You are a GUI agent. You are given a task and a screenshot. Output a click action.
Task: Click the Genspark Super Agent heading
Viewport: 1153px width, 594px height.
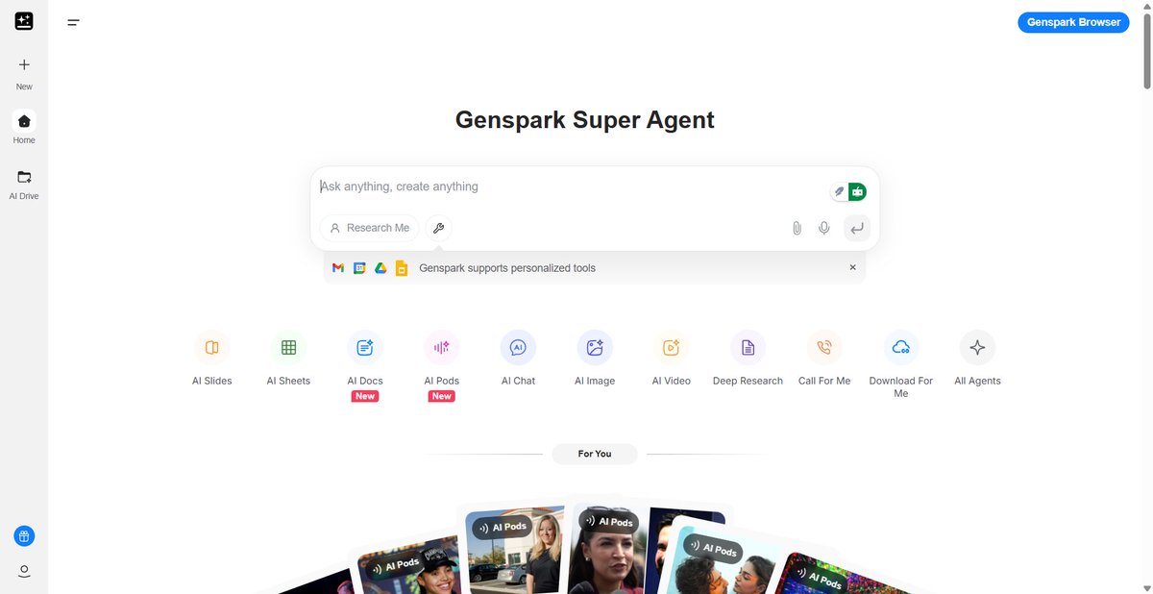pyautogui.click(x=584, y=120)
